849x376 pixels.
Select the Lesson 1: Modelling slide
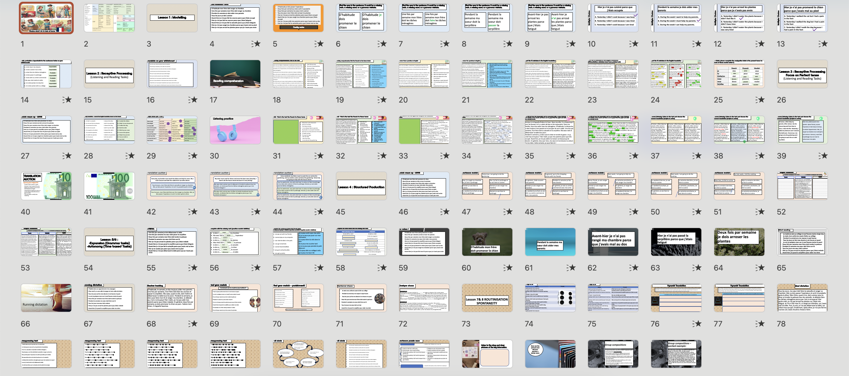[172, 18]
